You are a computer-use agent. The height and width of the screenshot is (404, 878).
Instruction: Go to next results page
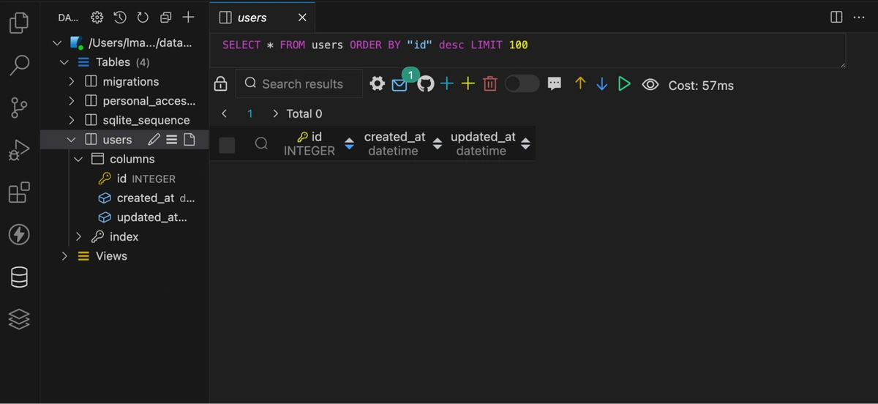point(275,113)
